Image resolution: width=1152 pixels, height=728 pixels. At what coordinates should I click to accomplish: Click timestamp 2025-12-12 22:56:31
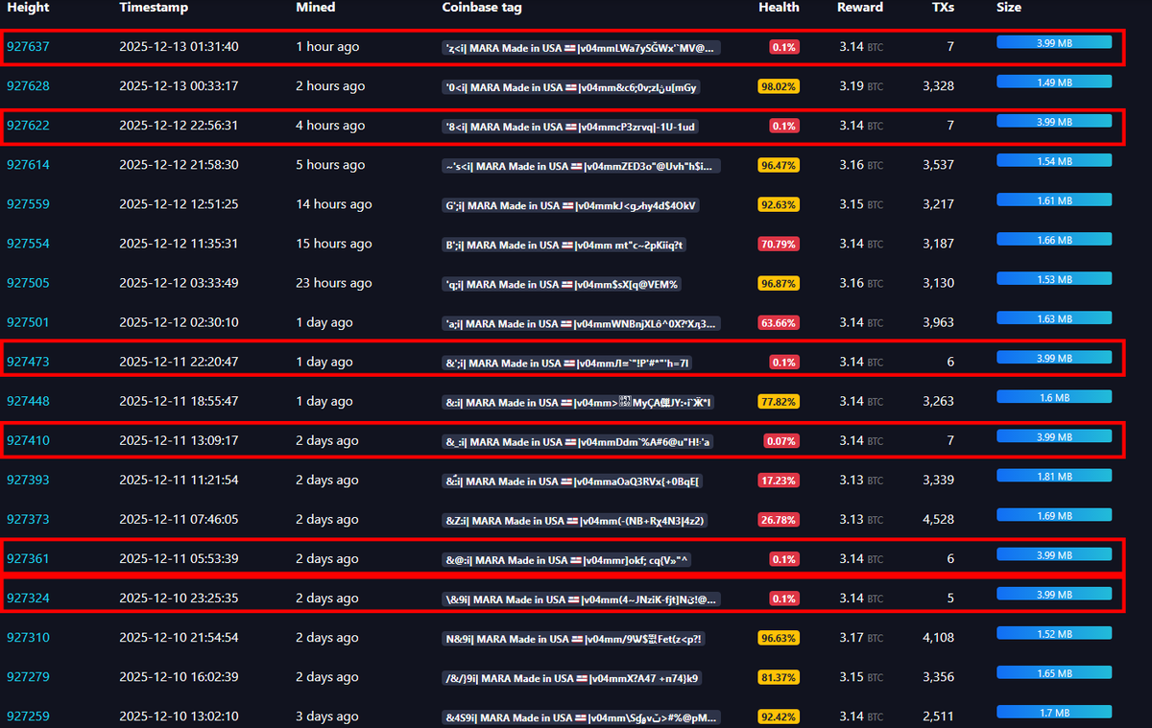pos(179,126)
